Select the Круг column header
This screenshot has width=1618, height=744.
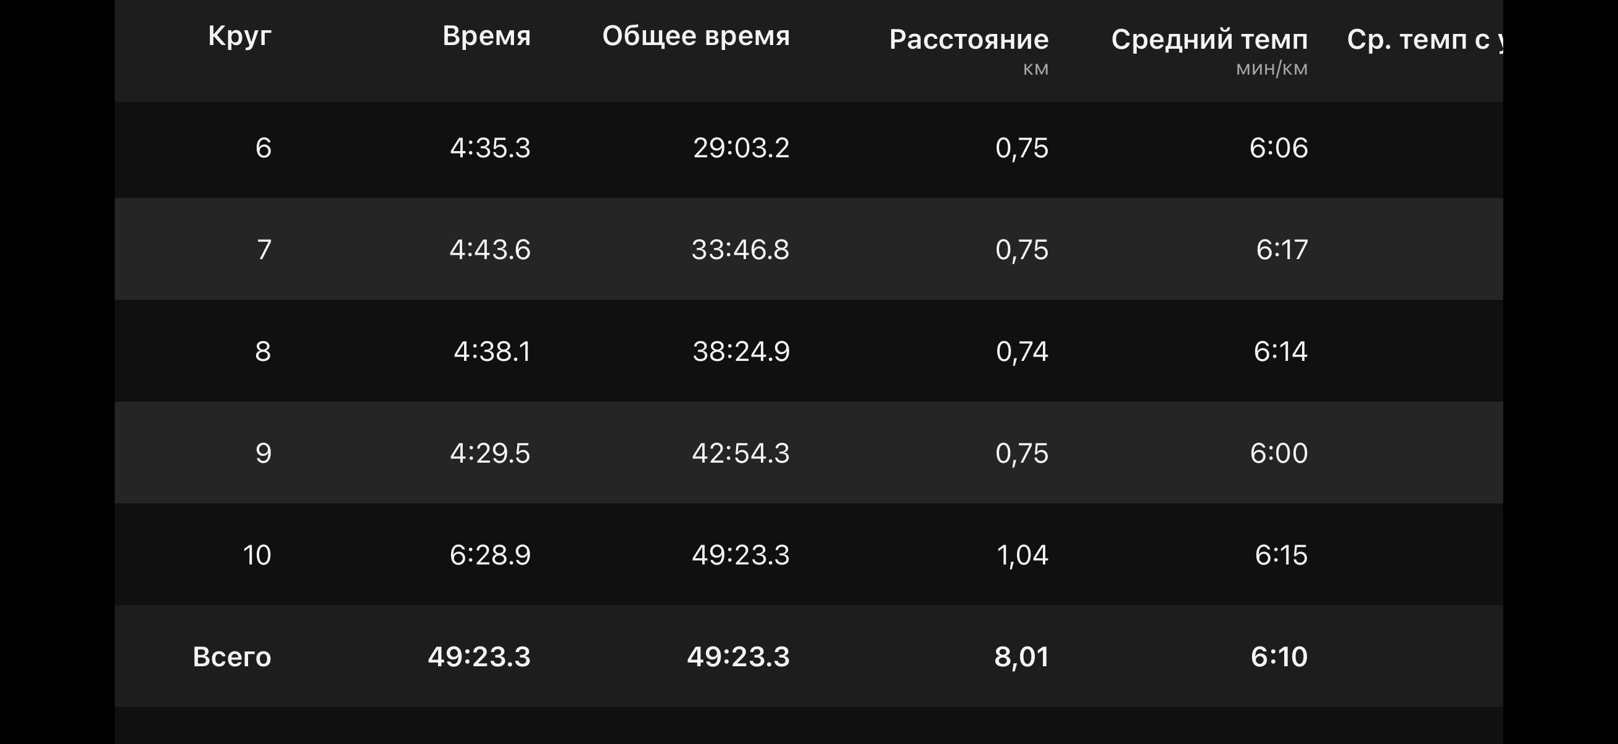click(x=239, y=36)
